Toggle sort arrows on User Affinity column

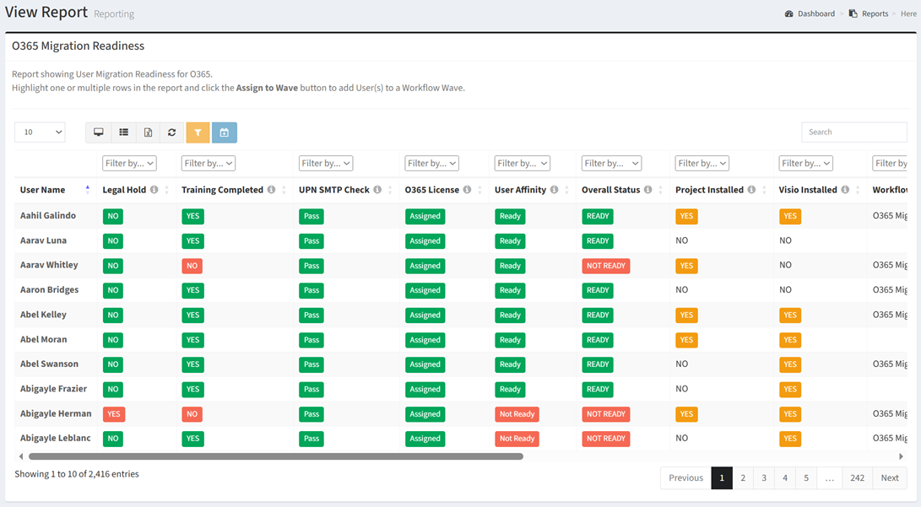(567, 190)
